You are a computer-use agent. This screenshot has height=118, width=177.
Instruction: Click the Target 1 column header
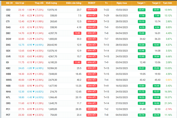click(141, 3)
